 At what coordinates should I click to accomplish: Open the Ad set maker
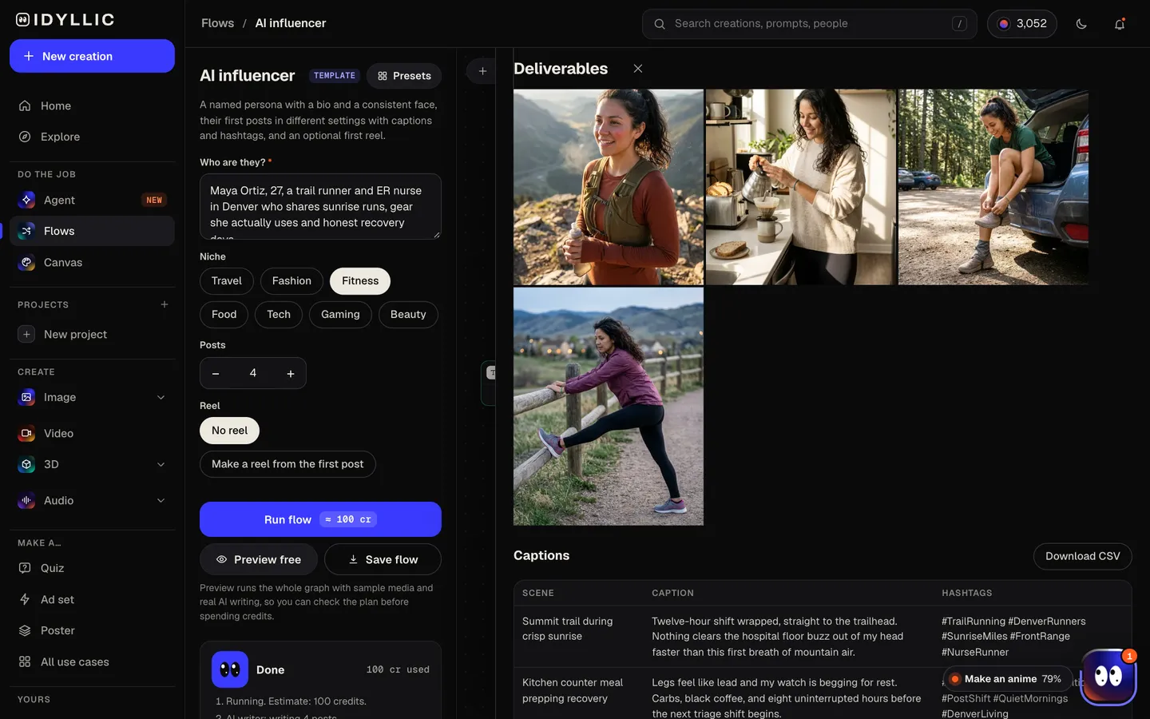point(92,599)
